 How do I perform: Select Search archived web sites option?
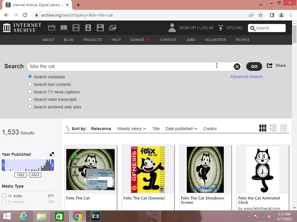(30, 107)
